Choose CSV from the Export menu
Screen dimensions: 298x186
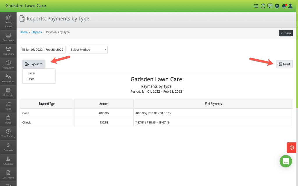click(x=31, y=79)
